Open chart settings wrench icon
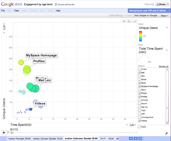 click(167, 133)
